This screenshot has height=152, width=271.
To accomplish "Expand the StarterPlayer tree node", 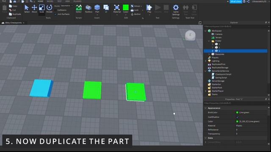I will (205, 91).
